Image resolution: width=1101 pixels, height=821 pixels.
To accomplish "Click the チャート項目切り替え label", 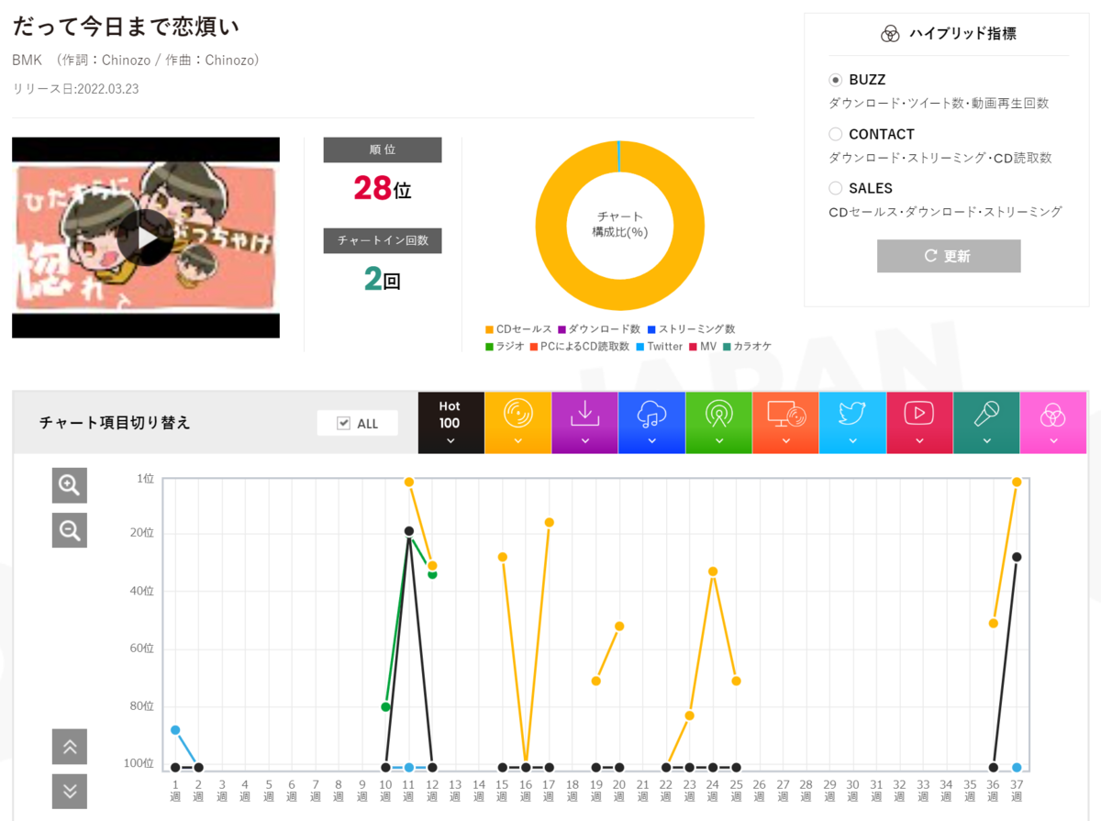I will point(115,423).
